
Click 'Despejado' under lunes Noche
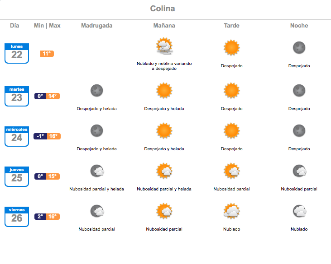click(x=299, y=66)
